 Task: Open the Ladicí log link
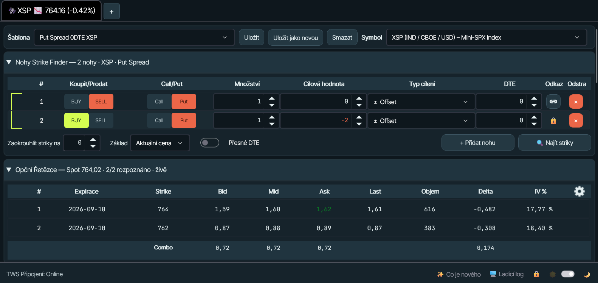[x=507, y=274]
